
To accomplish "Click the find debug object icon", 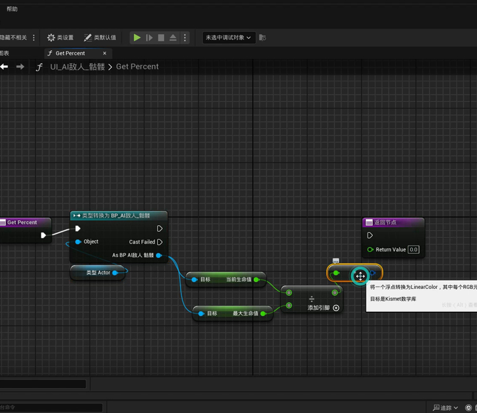I will tap(263, 38).
